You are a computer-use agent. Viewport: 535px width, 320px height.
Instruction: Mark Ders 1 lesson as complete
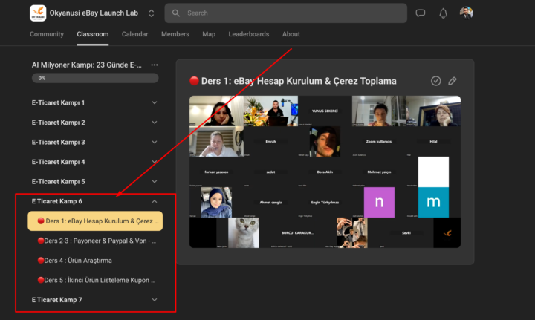click(436, 81)
